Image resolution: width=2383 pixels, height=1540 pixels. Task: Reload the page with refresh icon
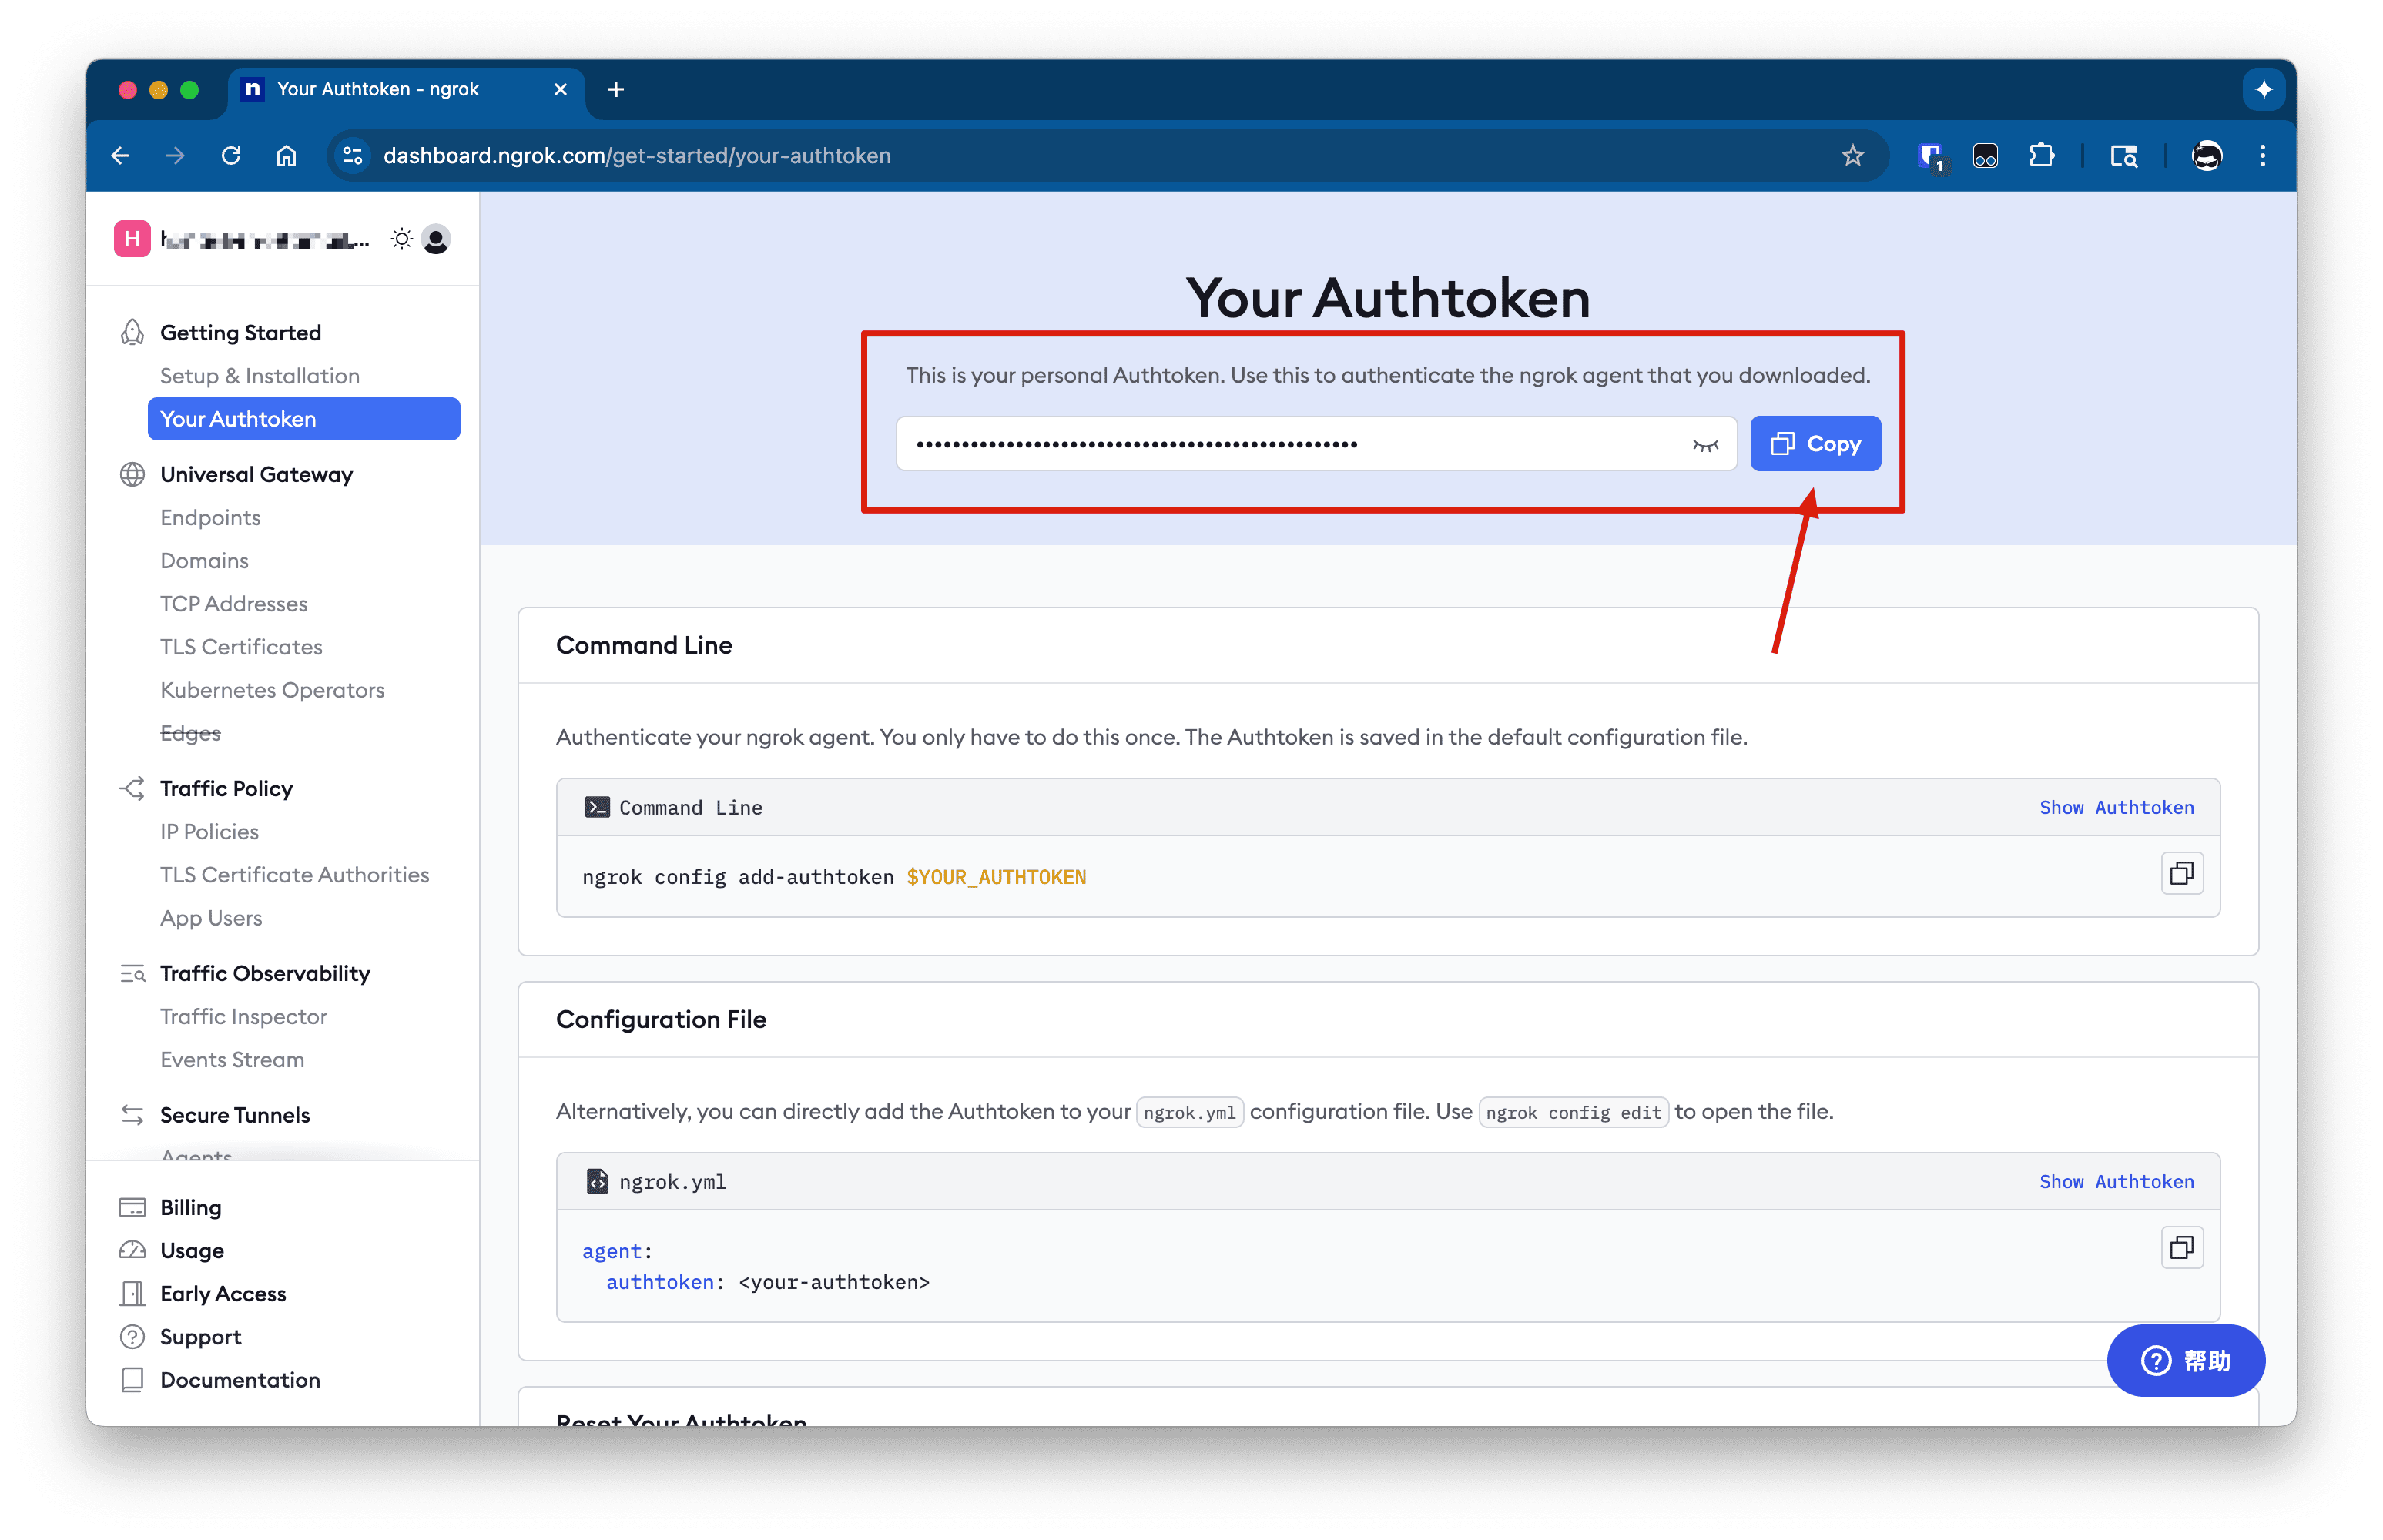pos(231,156)
